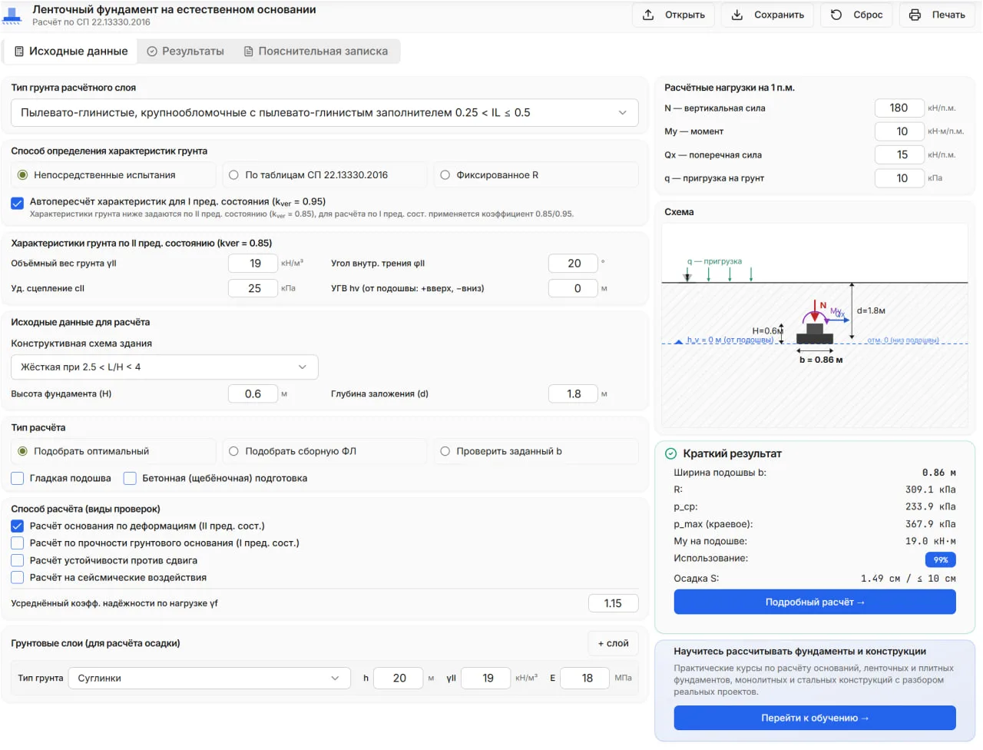Screen dimensions: 983x750
Task: Click the Объёмный вес грунта γII field
Action: 253,264
